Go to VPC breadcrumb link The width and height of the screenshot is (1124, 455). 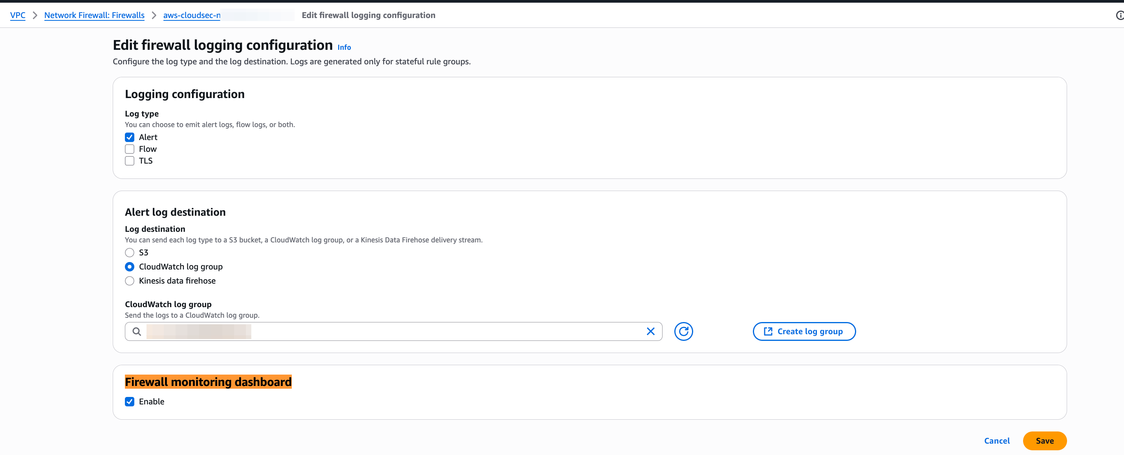(x=17, y=15)
